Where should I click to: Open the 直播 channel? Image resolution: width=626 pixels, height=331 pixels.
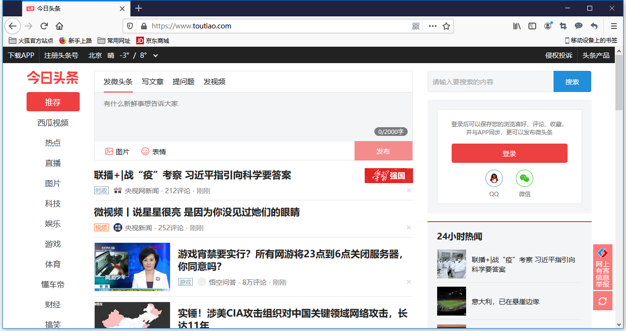pyautogui.click(x=53, y=163)
